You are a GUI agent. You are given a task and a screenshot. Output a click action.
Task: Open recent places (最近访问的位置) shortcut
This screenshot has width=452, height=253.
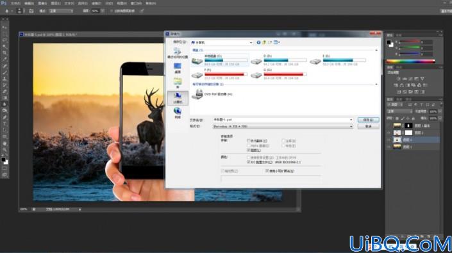point(178,53)
